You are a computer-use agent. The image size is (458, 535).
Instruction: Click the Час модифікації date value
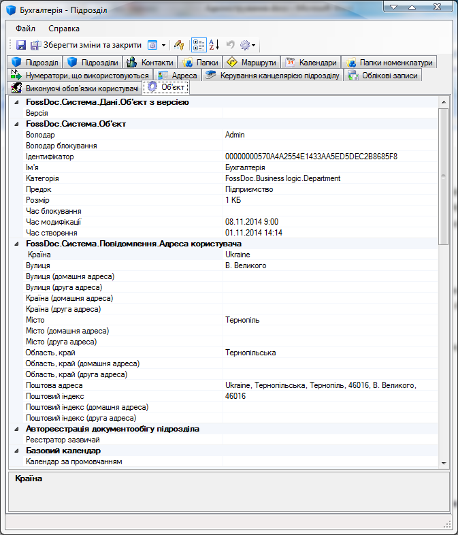point(252,222)
